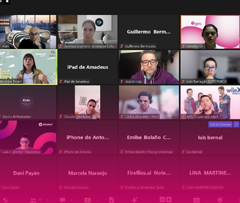Click the 'iPhone de Anto...' name tile
The height and width of the screenshot is (203, 240).
88,138
